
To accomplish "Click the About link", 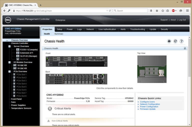I will point(173,20).
